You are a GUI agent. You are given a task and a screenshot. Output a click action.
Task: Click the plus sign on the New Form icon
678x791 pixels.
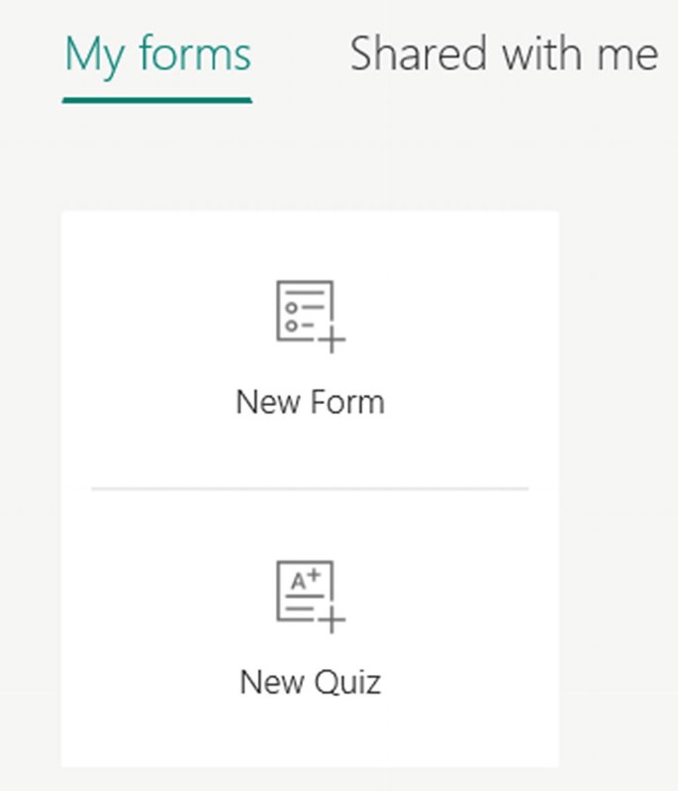click(332, 340)
